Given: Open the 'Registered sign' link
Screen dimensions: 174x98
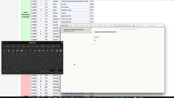Looking at the screenshot, I should point(66,10).
